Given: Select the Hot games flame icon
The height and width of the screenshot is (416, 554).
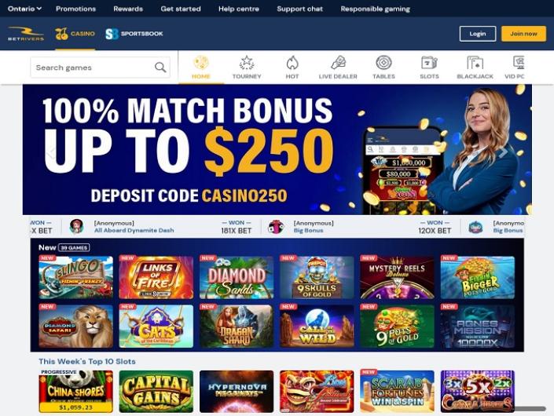Looking at the screenshot, I should [292, 63].
